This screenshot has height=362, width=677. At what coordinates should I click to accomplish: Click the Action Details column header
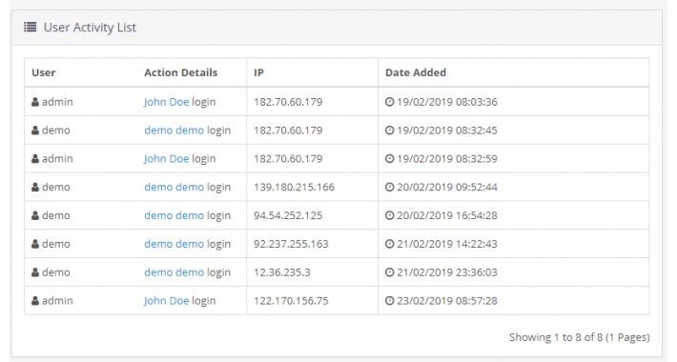[180, 72]
